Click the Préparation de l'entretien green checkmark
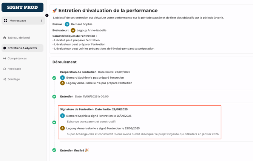 pos(54,78)
